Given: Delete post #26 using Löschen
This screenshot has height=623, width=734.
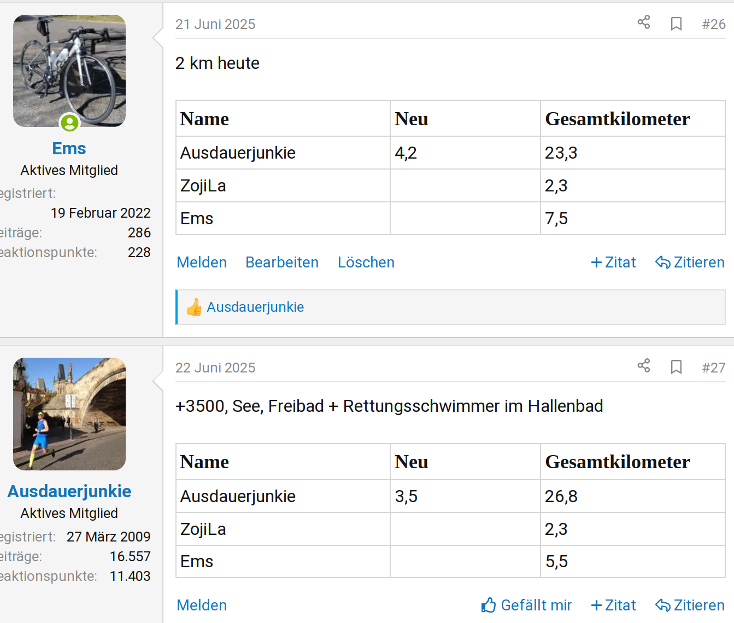Looking at the screenshot, I should 366,263.
